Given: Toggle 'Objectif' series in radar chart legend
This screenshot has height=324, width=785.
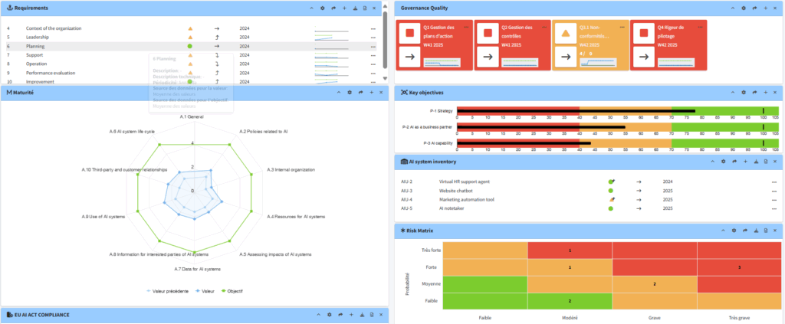Looking at the screenshot, I should point(231,291).
